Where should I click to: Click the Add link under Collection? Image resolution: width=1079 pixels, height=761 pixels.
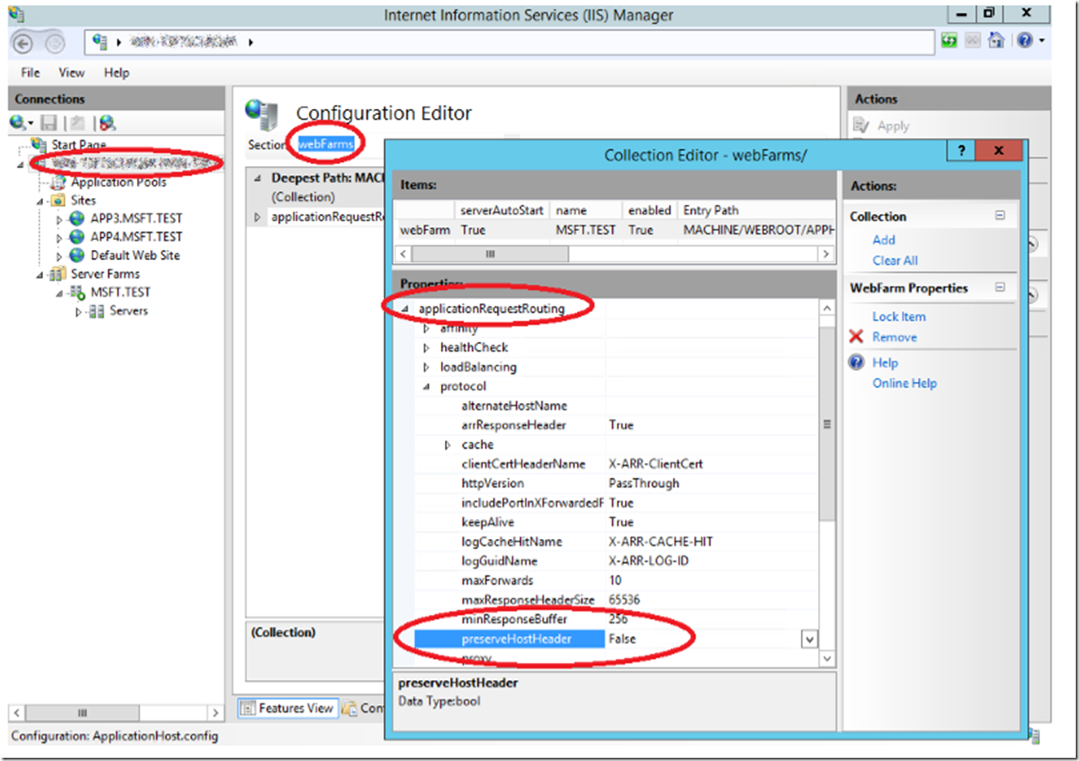pyautogui.click(x=883, y=239)
